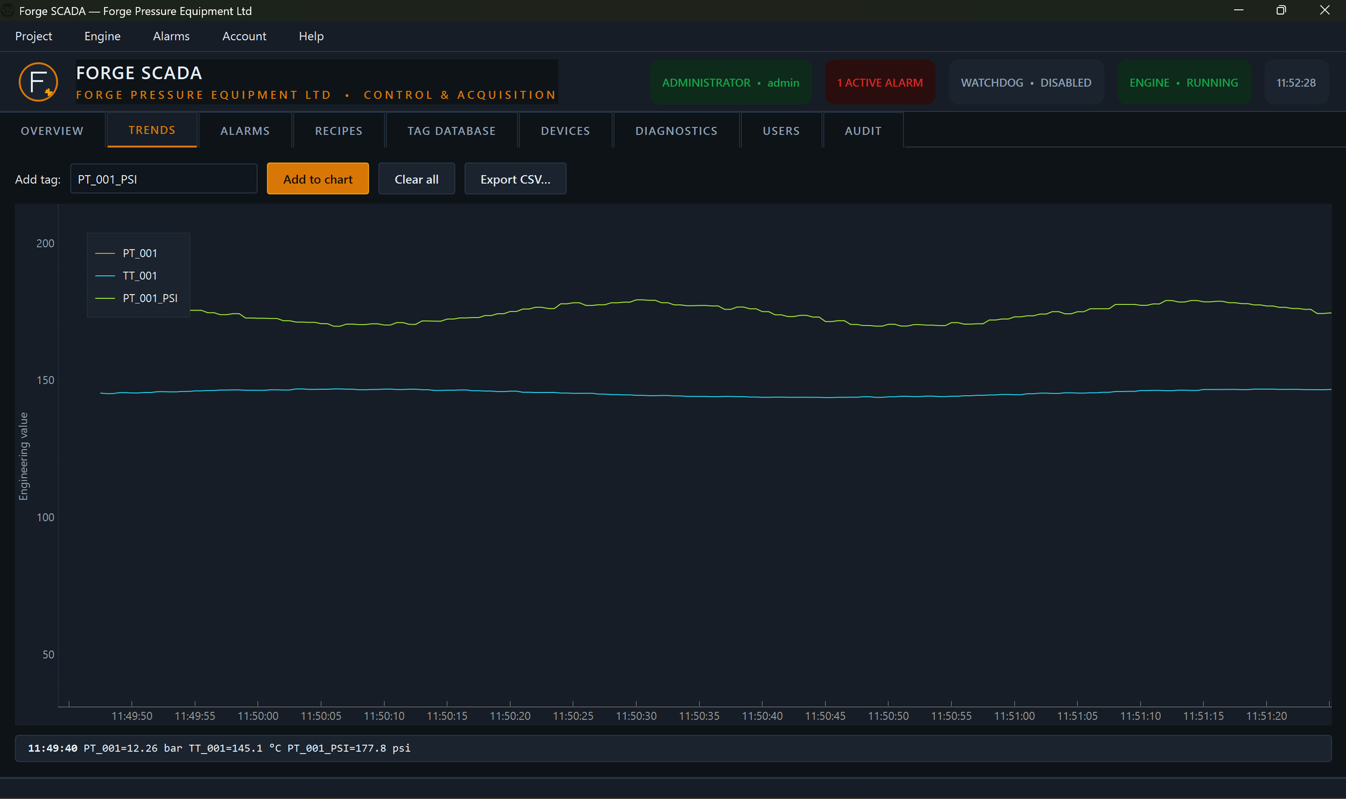Image resolution: width=1346 pixels, height=799 pixels.
Task: Click the Export CSV button
Action: pyautogui.click(x=515, y=179)
